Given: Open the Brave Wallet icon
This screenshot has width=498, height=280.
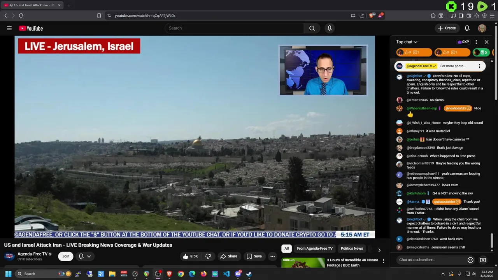Looking at the screenshot, I should click(469, 16).
